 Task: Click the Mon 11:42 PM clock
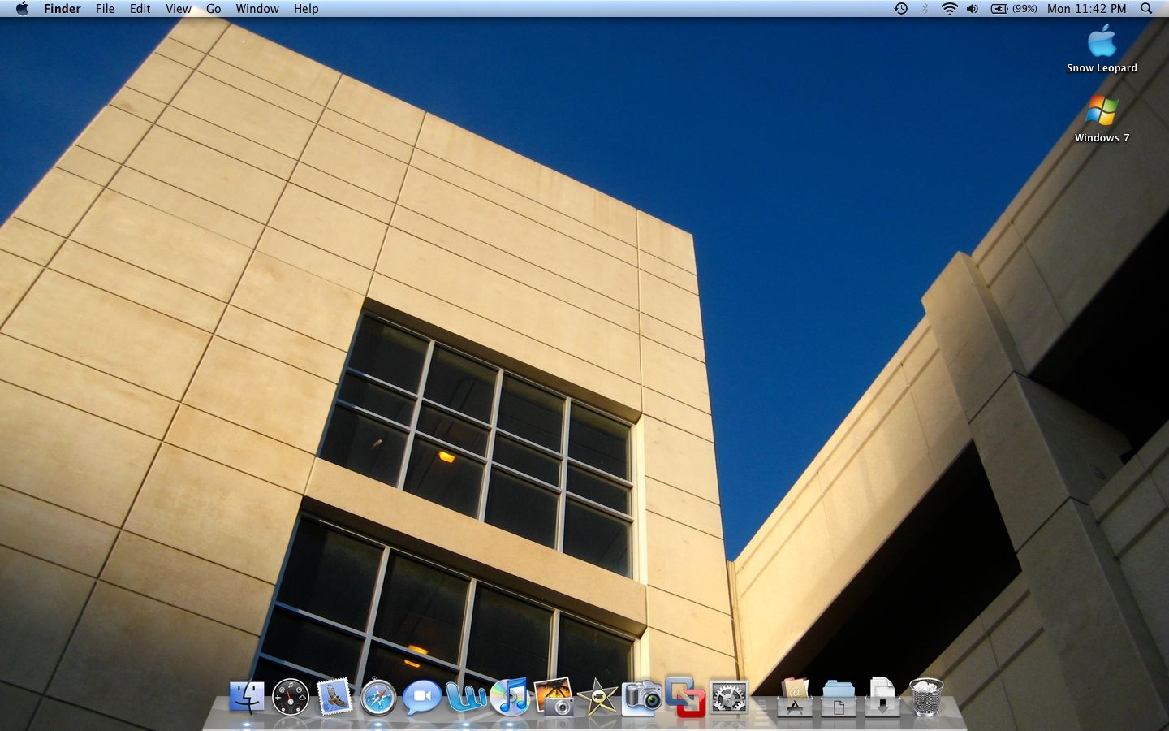point(1086,8)
